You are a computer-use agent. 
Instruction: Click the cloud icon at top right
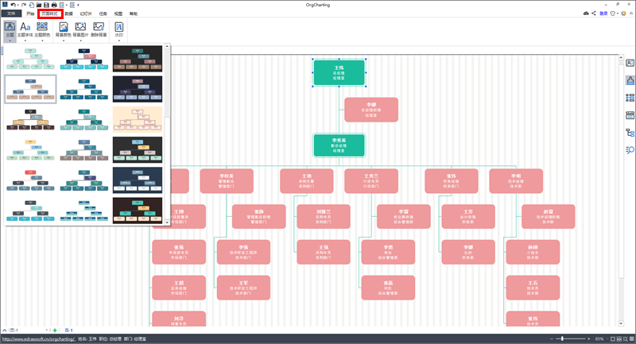(586, 14)
